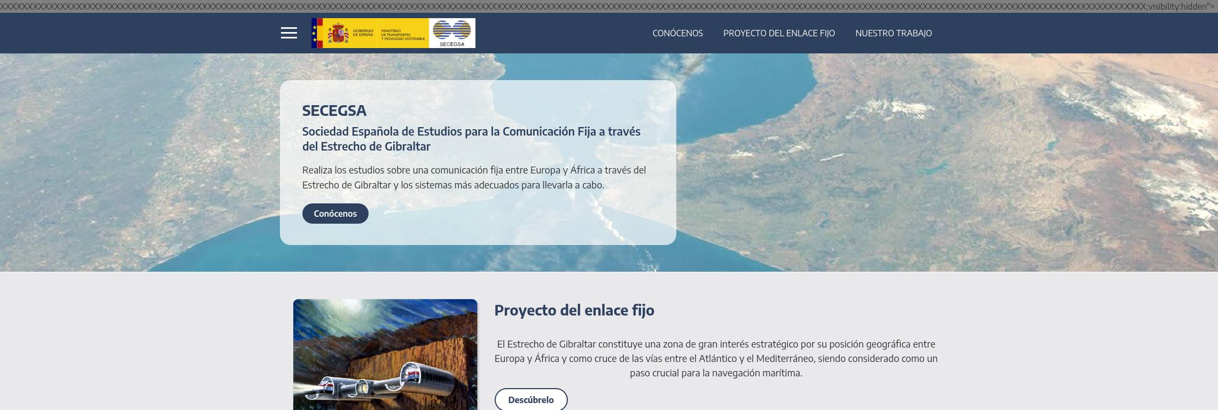
Task: Open the NUESTRO TRABAJO menu item
Action: [893, 33]
